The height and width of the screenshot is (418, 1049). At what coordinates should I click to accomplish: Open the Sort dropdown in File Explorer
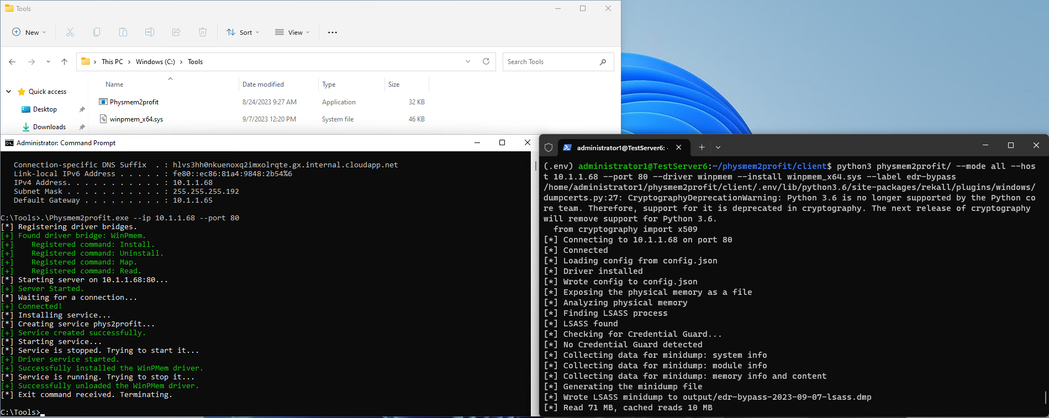[243, 32]
